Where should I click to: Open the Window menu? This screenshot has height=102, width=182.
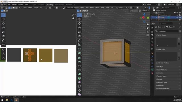click(x=21, y=5)
